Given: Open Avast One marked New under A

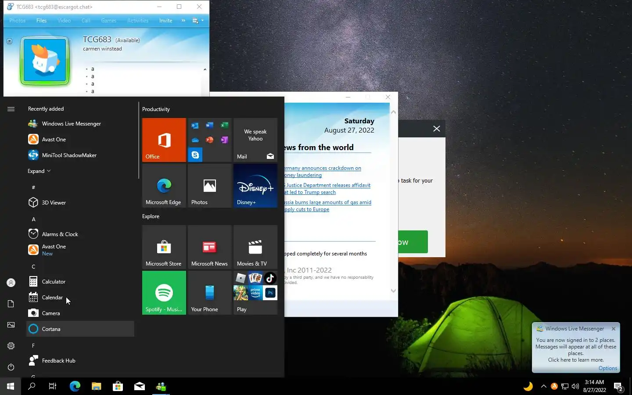Looking at the screenshot, I should pyautogui.click(x=80, y=250).
